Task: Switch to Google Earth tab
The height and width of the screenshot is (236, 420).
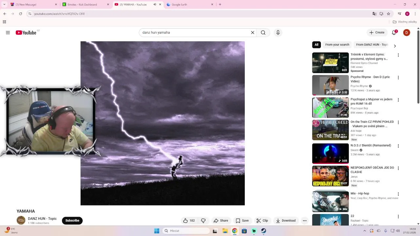Action: [x=190, y=5]
